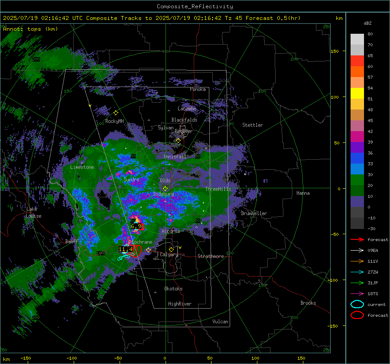Click the Okotoks town label

click(x=173, y=289)
